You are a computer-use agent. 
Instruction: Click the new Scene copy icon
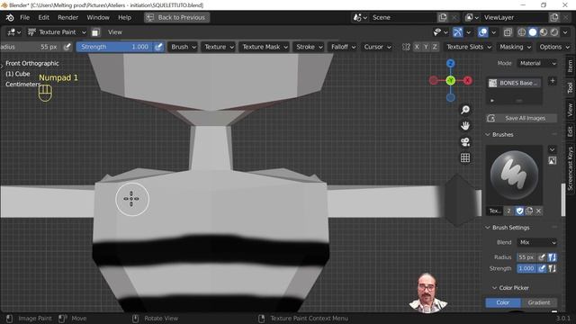click(x=443, y=17)
